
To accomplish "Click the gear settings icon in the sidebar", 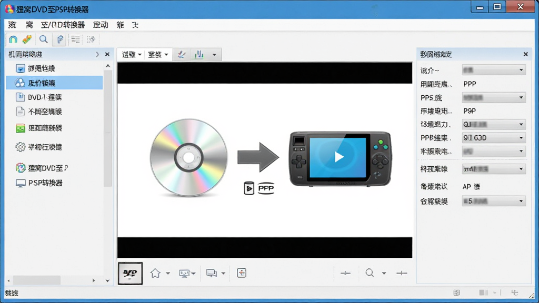I will click(21, 147).
